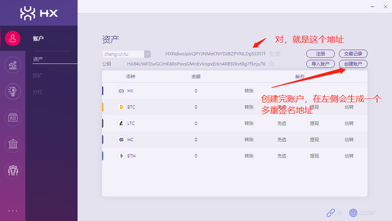Click 提现 in the LTC row

314,123
